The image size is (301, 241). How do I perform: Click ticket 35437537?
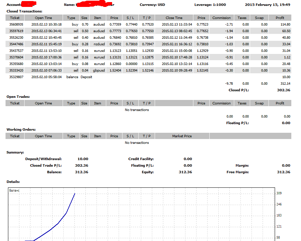point(16,51)
